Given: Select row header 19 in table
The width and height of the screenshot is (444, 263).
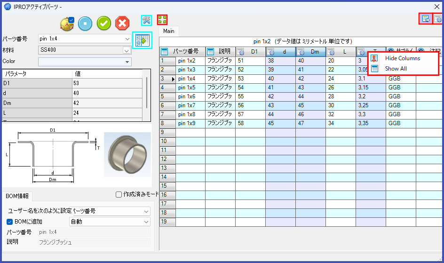Looking at the screenshot, I should (167, 222).
